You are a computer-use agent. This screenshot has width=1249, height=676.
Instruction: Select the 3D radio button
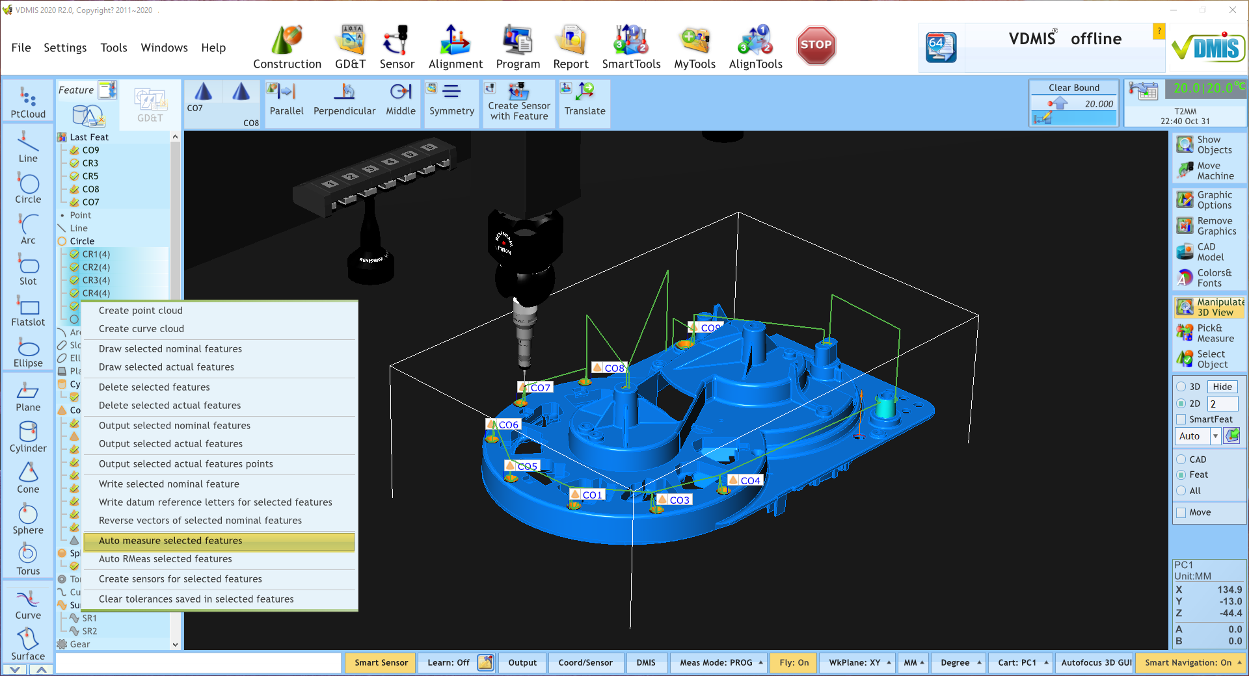1181,387
